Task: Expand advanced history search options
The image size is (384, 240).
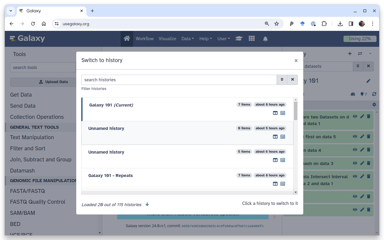Action: [x=282, y=80]
